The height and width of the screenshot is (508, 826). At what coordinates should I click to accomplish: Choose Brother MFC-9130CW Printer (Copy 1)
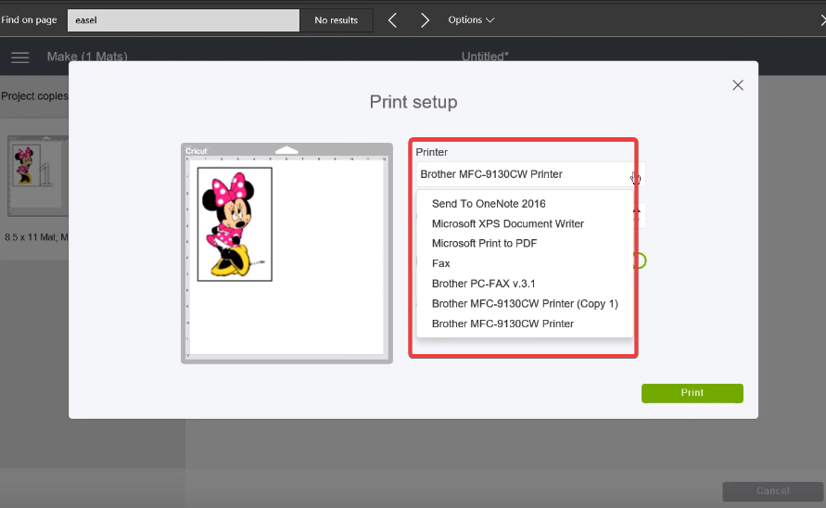[525, 303]
